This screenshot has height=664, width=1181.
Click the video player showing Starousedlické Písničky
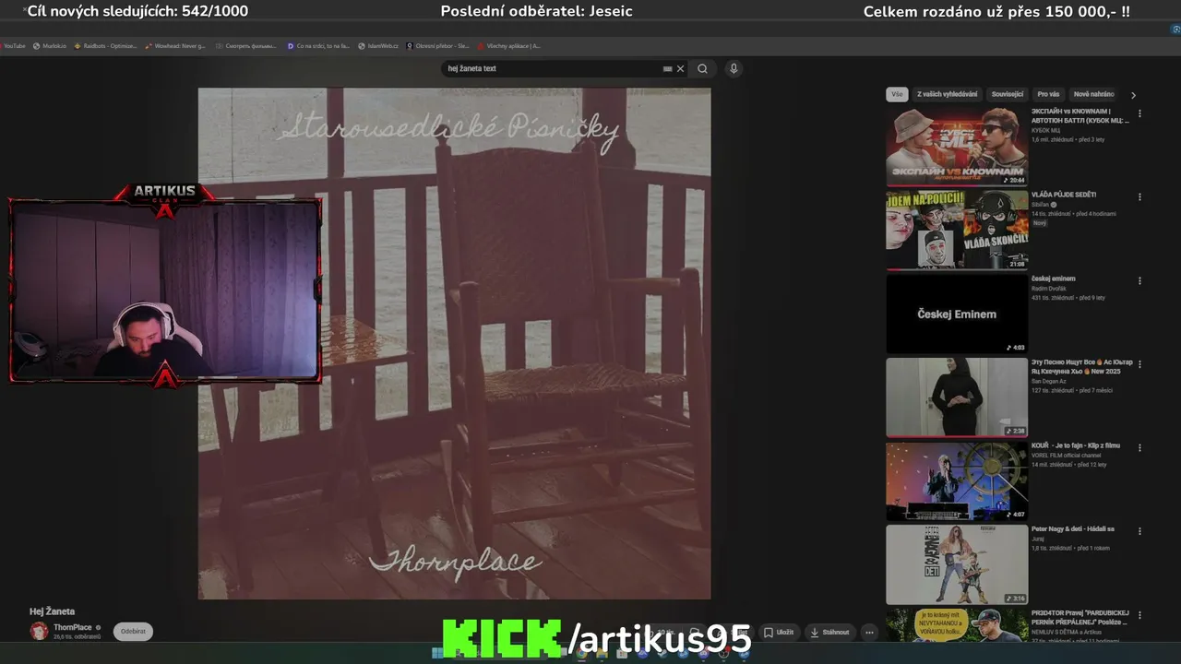[x=454, y=343]
